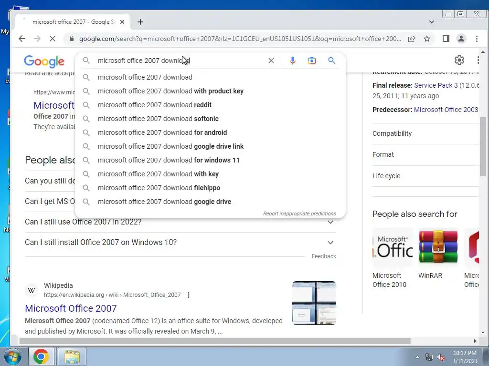Search by image with camera icon
The width and height of the screenshot is (489, 366).
(311, 61)
